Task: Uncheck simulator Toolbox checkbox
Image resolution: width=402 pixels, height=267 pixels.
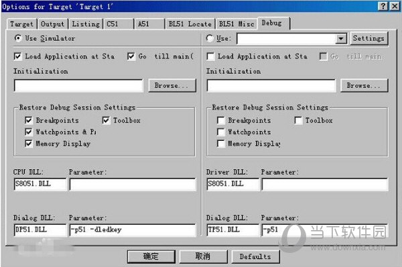Action: click(x=106, y=120)
